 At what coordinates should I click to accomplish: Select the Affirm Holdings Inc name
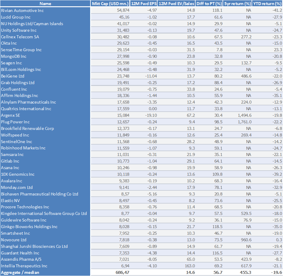19,95
